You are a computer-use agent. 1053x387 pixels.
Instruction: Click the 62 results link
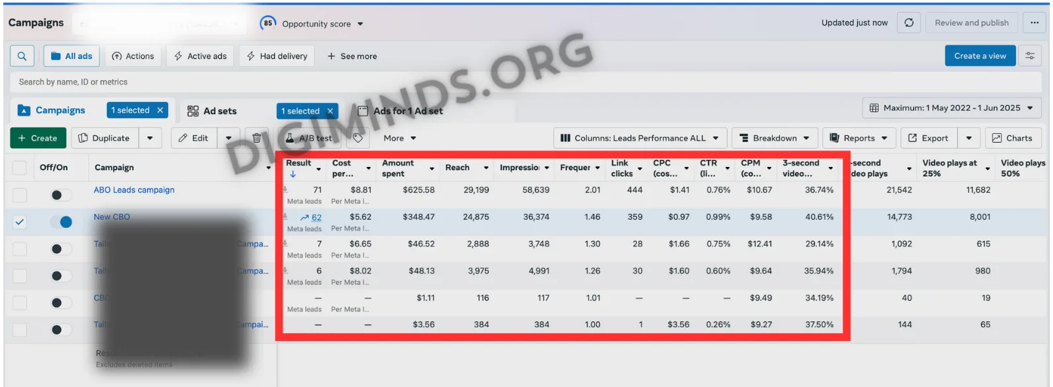click(316, 217)
